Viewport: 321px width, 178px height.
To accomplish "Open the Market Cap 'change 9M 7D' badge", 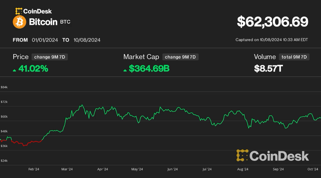I will (180, 57).
